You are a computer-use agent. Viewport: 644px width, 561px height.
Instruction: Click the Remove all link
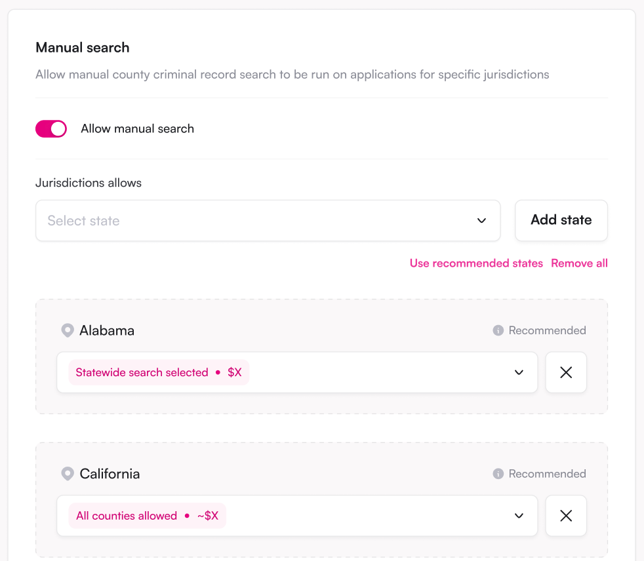(579, 263)
